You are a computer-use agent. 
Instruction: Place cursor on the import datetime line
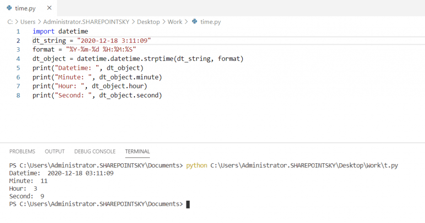click(x=60, y=32)
